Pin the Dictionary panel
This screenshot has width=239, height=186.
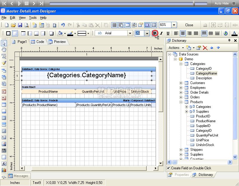tap(229, 41)
